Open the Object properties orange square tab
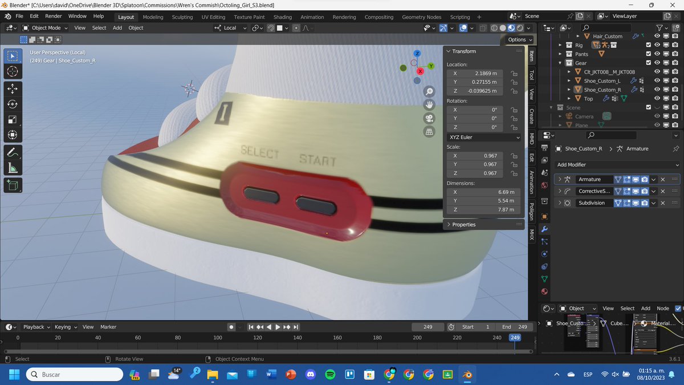684x385 pixels. 544,217
